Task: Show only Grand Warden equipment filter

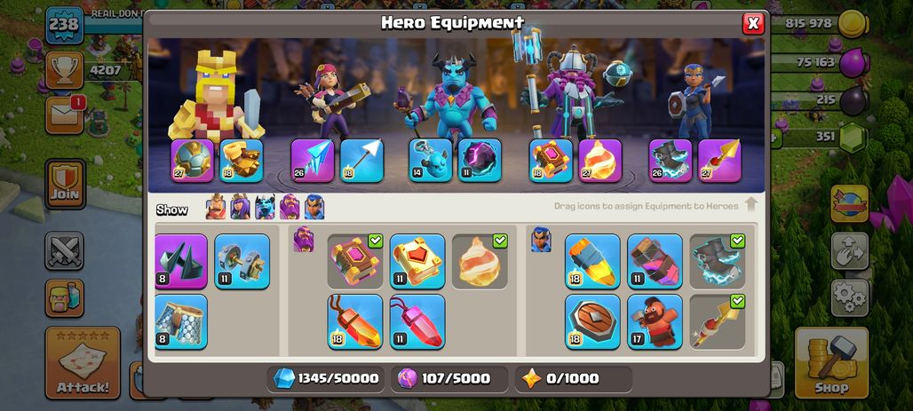Action: [290, 207]
